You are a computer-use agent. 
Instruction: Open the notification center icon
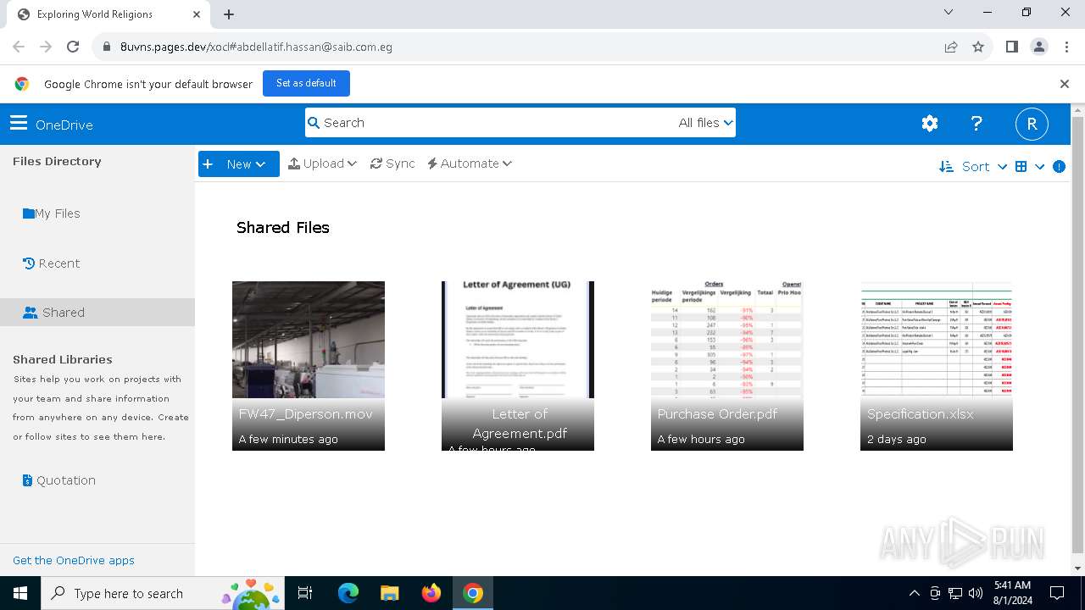click(1057, 593)
